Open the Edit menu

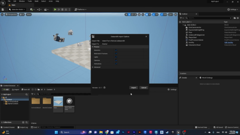[15, 1]
